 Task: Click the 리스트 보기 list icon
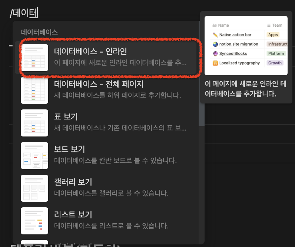34,221
